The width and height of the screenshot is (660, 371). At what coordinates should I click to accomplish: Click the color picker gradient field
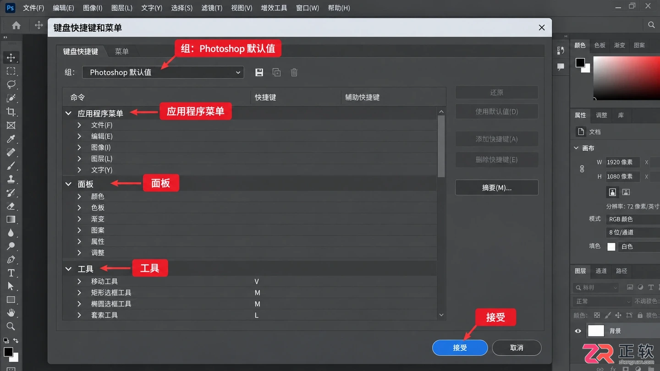coord(627,78)
